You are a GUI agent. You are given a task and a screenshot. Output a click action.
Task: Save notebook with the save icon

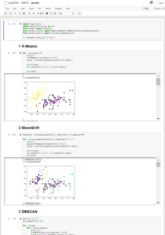click(6, 13)
